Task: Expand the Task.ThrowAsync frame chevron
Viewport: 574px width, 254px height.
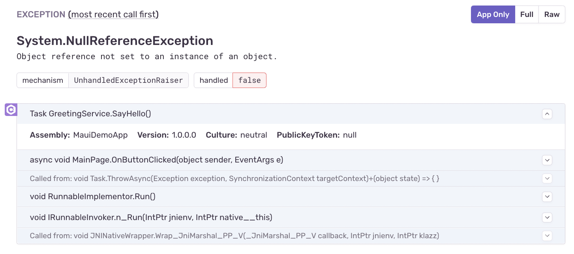Action: point(547,178)
